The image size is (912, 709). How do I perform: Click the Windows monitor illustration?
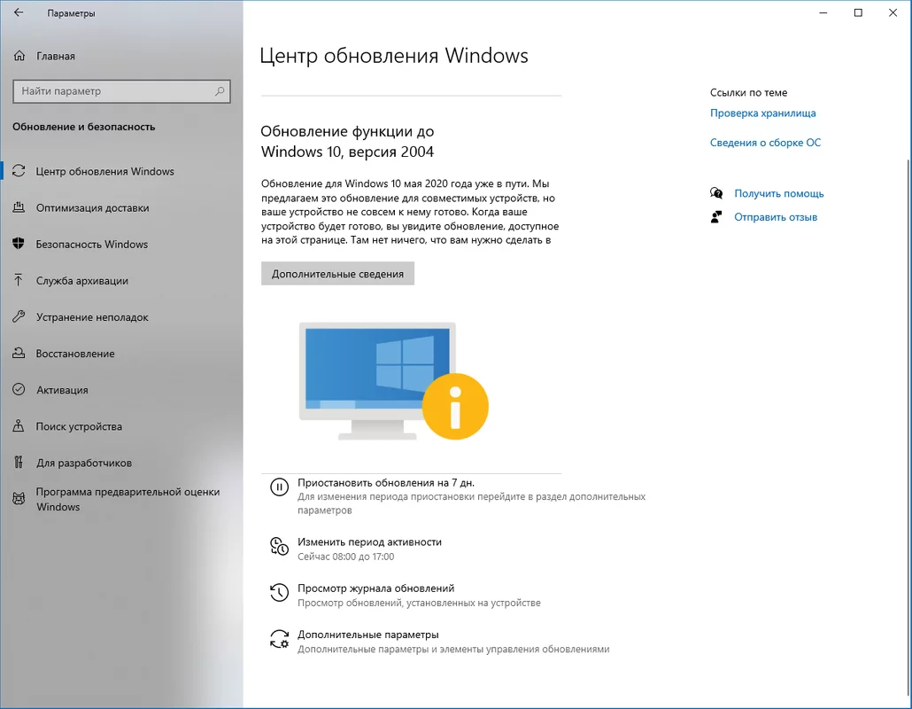pyautogui.click(x=377, y=381)
